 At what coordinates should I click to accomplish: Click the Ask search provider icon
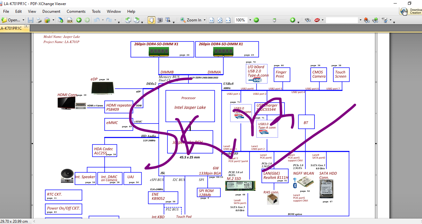(x=317, y=20)
